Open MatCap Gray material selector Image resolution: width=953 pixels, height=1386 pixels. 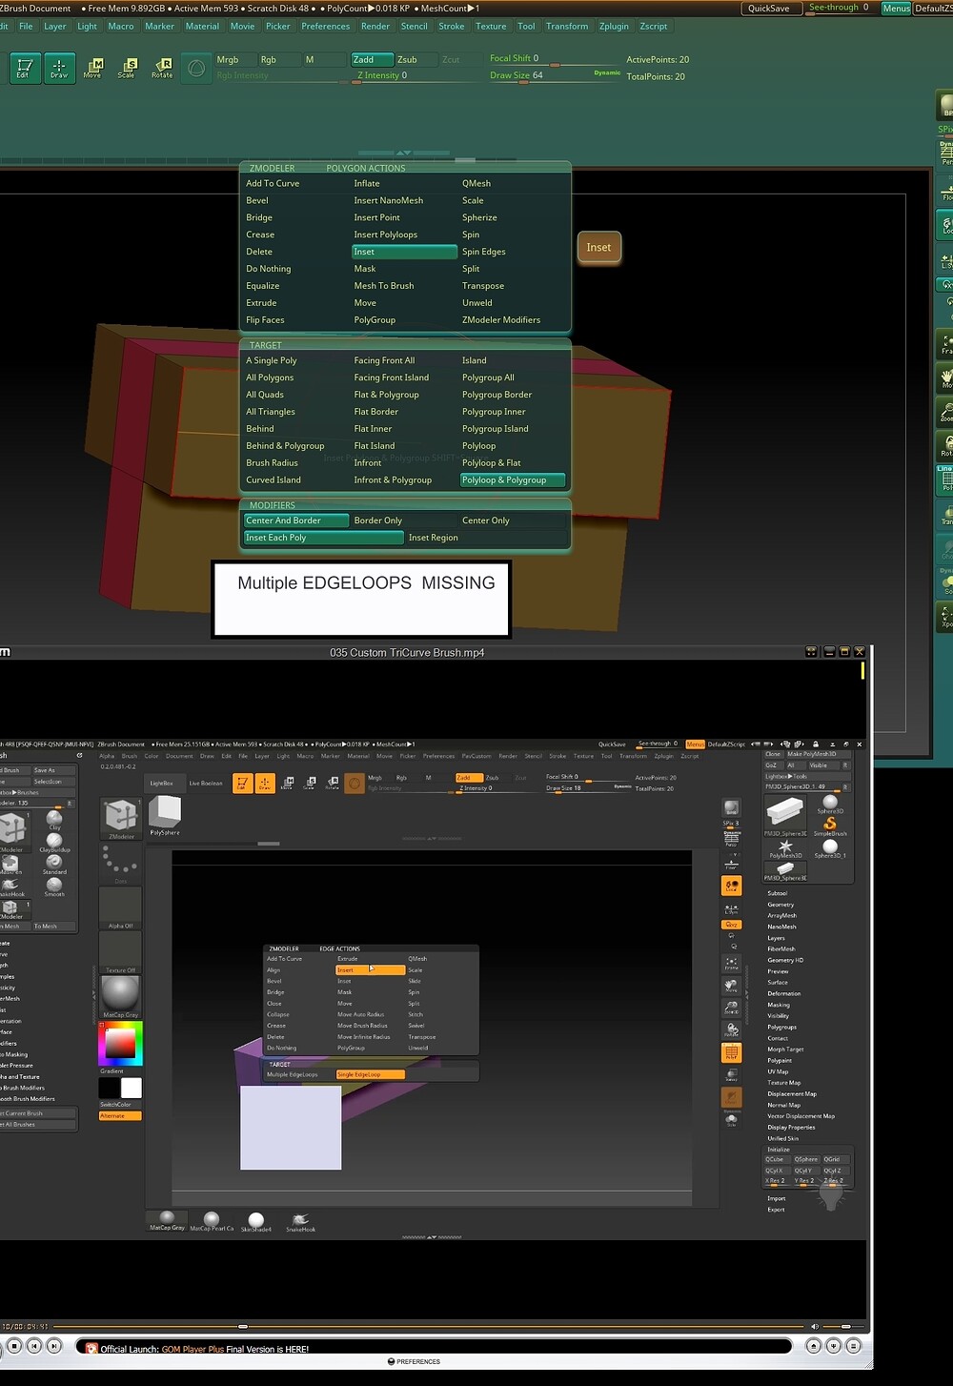tap(120, 998)
